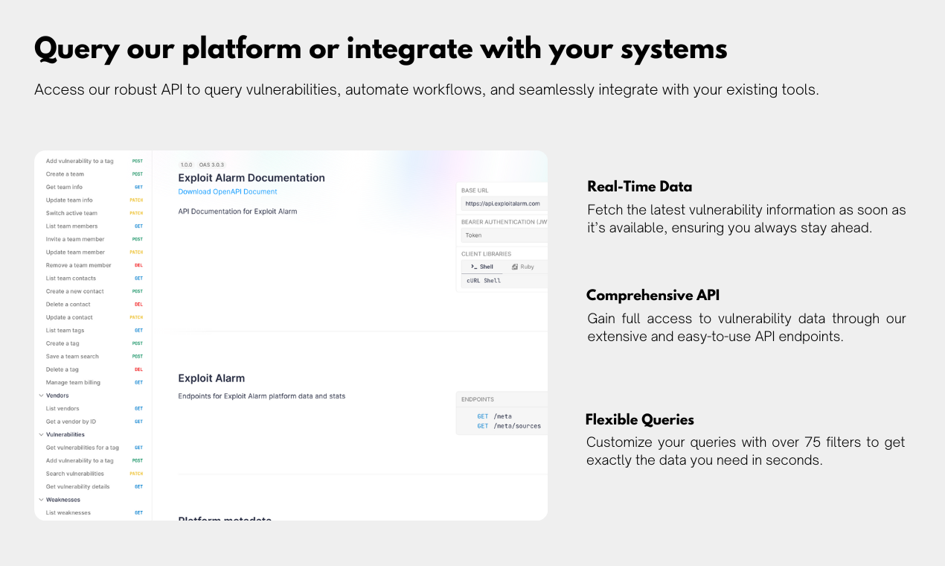945x566 pixels.
Task: Switch to the Shell client library tab
Action: point(482,267)
